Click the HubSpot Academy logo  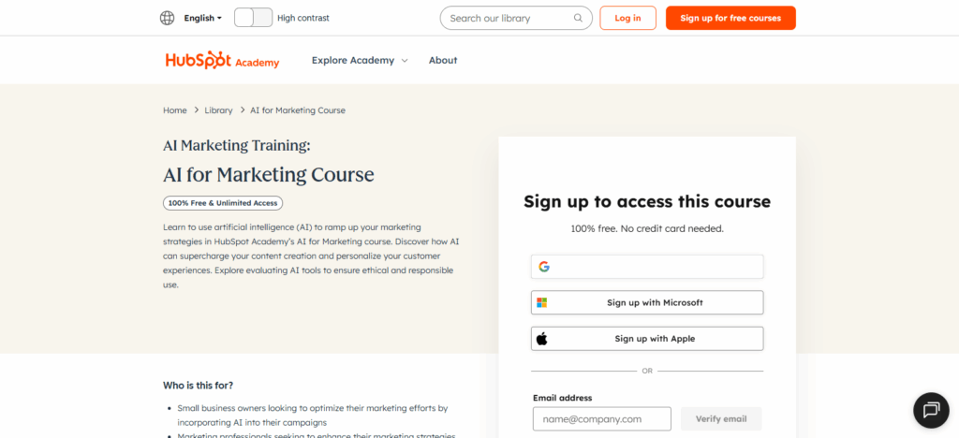click(222, 60)
